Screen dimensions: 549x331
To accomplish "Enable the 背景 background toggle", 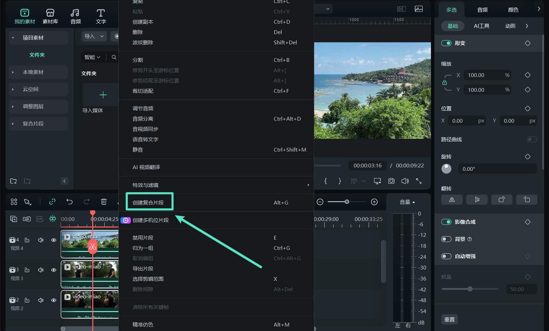I will click(446, 239).
